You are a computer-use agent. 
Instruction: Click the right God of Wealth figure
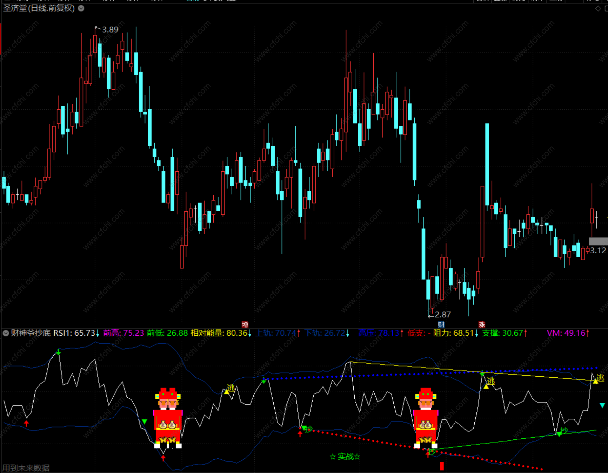pyautogui.click(x=426, y=418)
